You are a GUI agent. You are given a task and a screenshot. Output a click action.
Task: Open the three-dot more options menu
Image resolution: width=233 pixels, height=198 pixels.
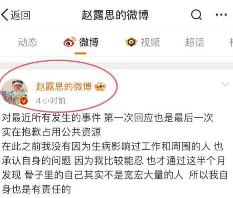(221, 15)
